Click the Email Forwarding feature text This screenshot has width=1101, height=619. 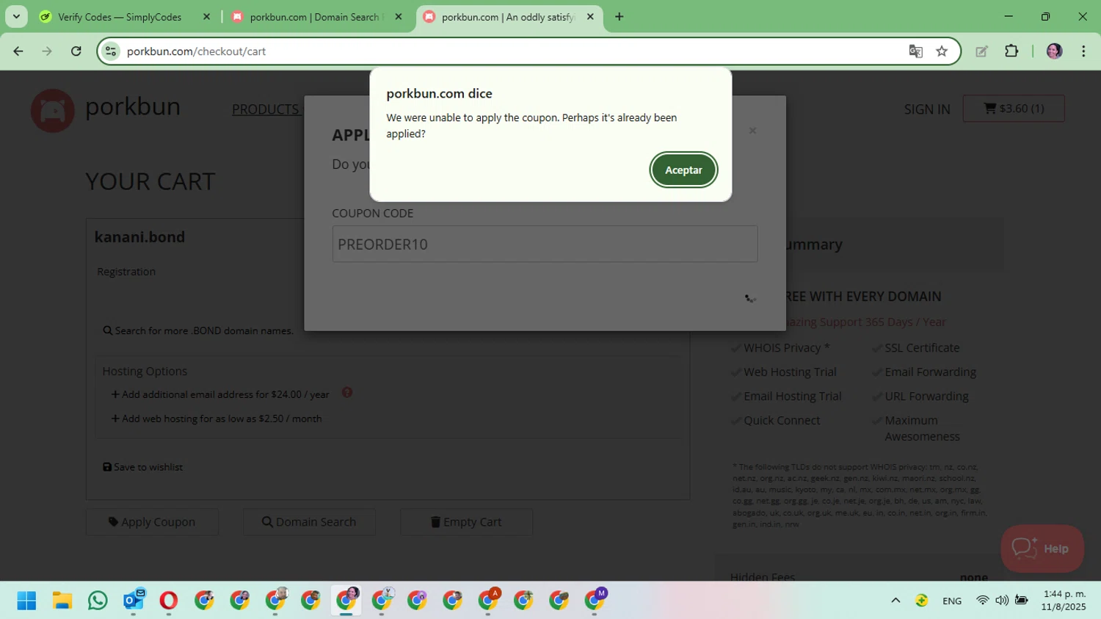(930, 372)
